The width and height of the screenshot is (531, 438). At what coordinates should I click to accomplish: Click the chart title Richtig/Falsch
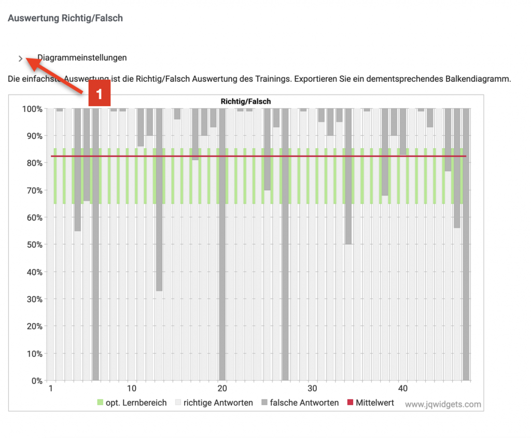click(246, 102)
